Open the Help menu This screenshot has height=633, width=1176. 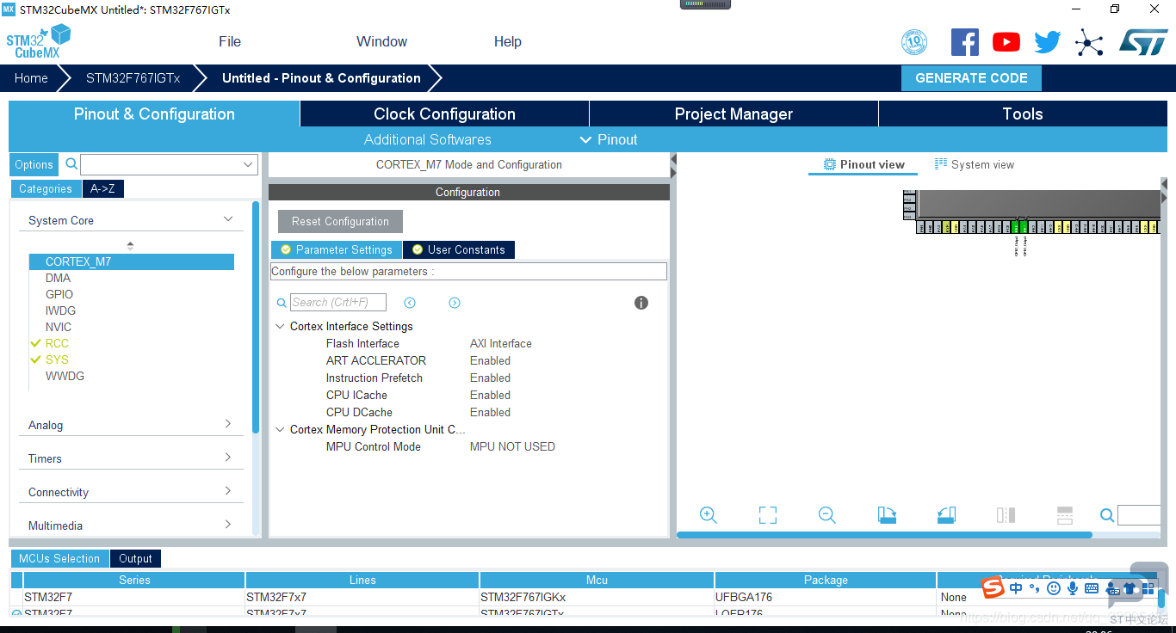(x=508, y=41)
